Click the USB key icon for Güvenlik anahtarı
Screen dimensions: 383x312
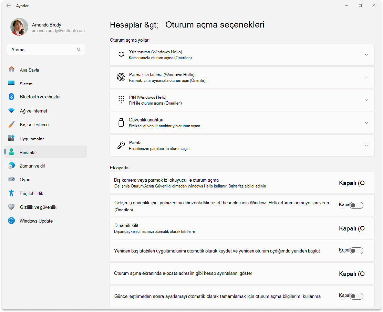pos(121,122)
